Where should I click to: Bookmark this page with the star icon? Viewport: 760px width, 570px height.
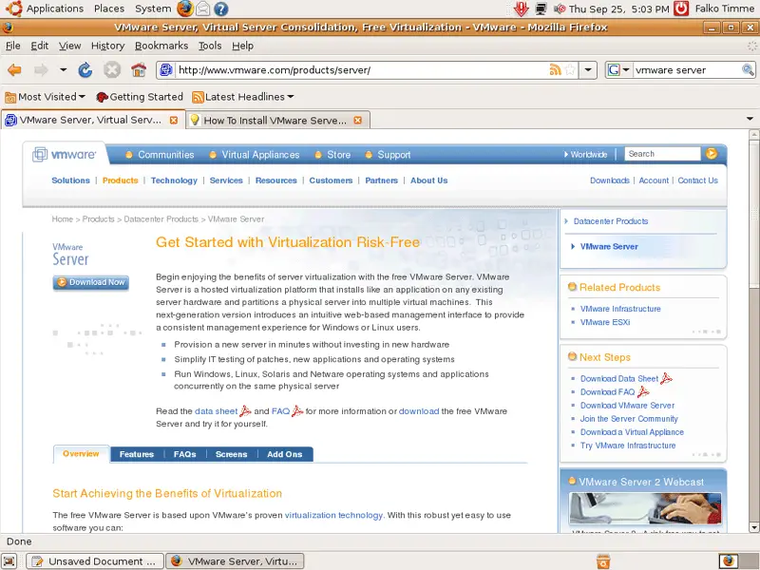pos(570,69)
